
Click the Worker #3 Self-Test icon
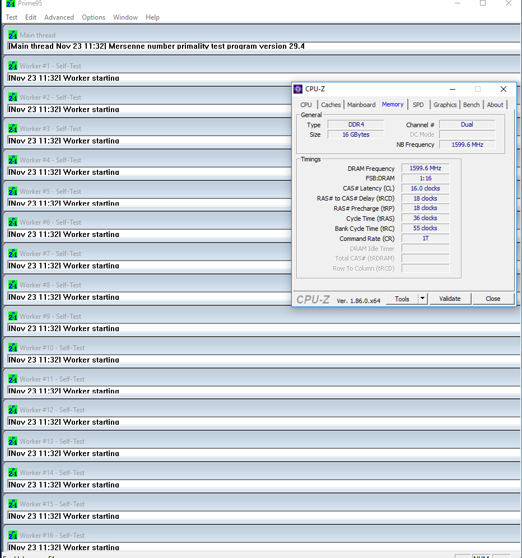click(x=13, y=128)
